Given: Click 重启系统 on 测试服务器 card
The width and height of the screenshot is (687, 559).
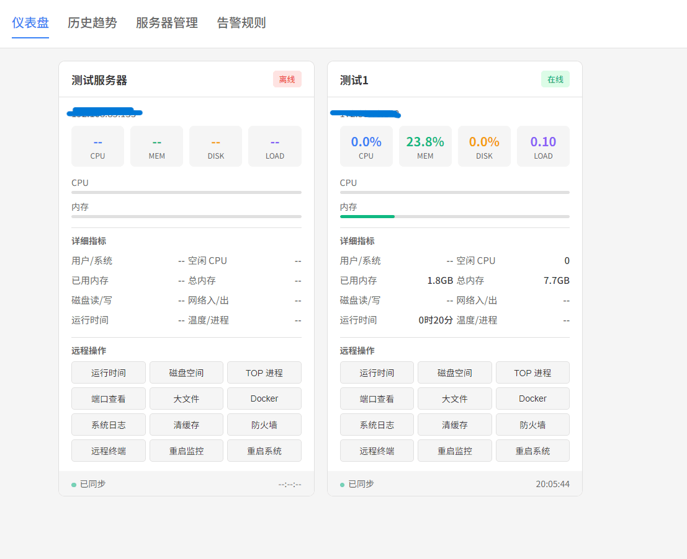Looking at the screenshot, I should point(264,451).
